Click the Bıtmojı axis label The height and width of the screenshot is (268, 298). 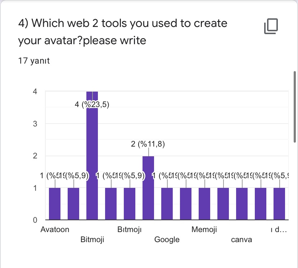point(130,229)
